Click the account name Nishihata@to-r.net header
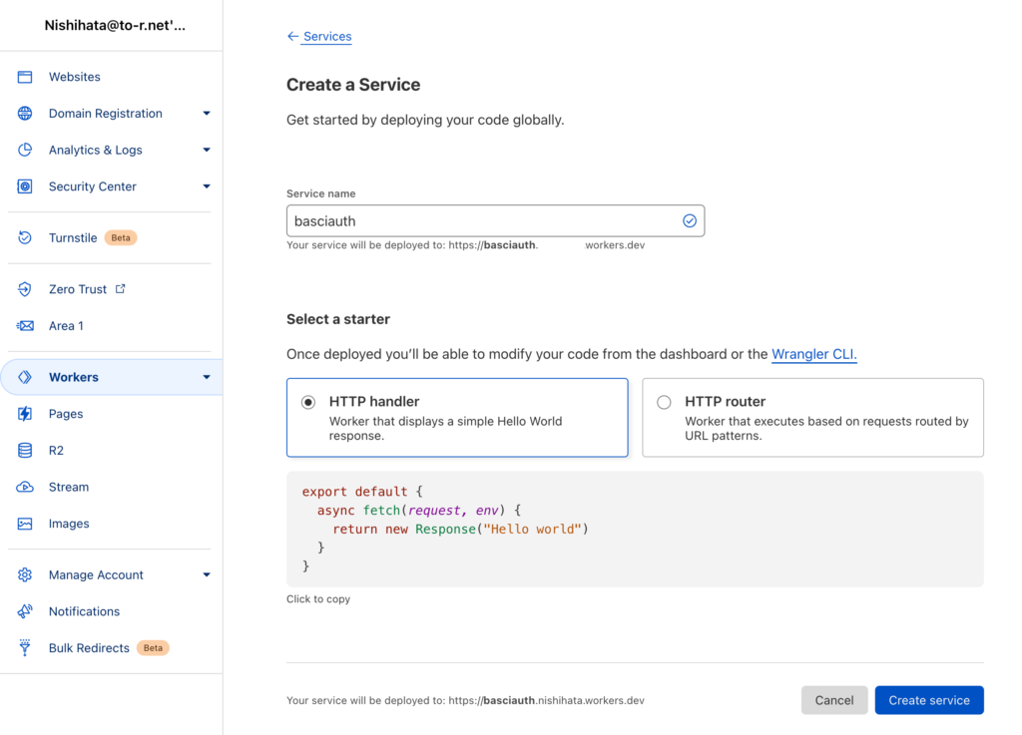Viewport: 1022px width, 735px height. (x=115, y=25)
